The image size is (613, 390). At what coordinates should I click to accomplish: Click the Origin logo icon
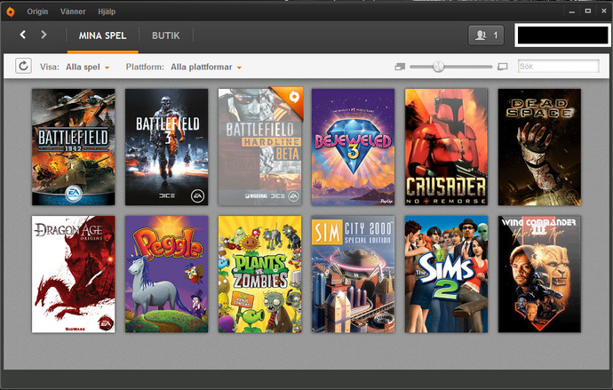coord(11,12)
